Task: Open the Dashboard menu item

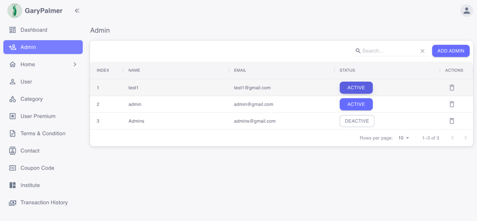Action: coord(34,30)
